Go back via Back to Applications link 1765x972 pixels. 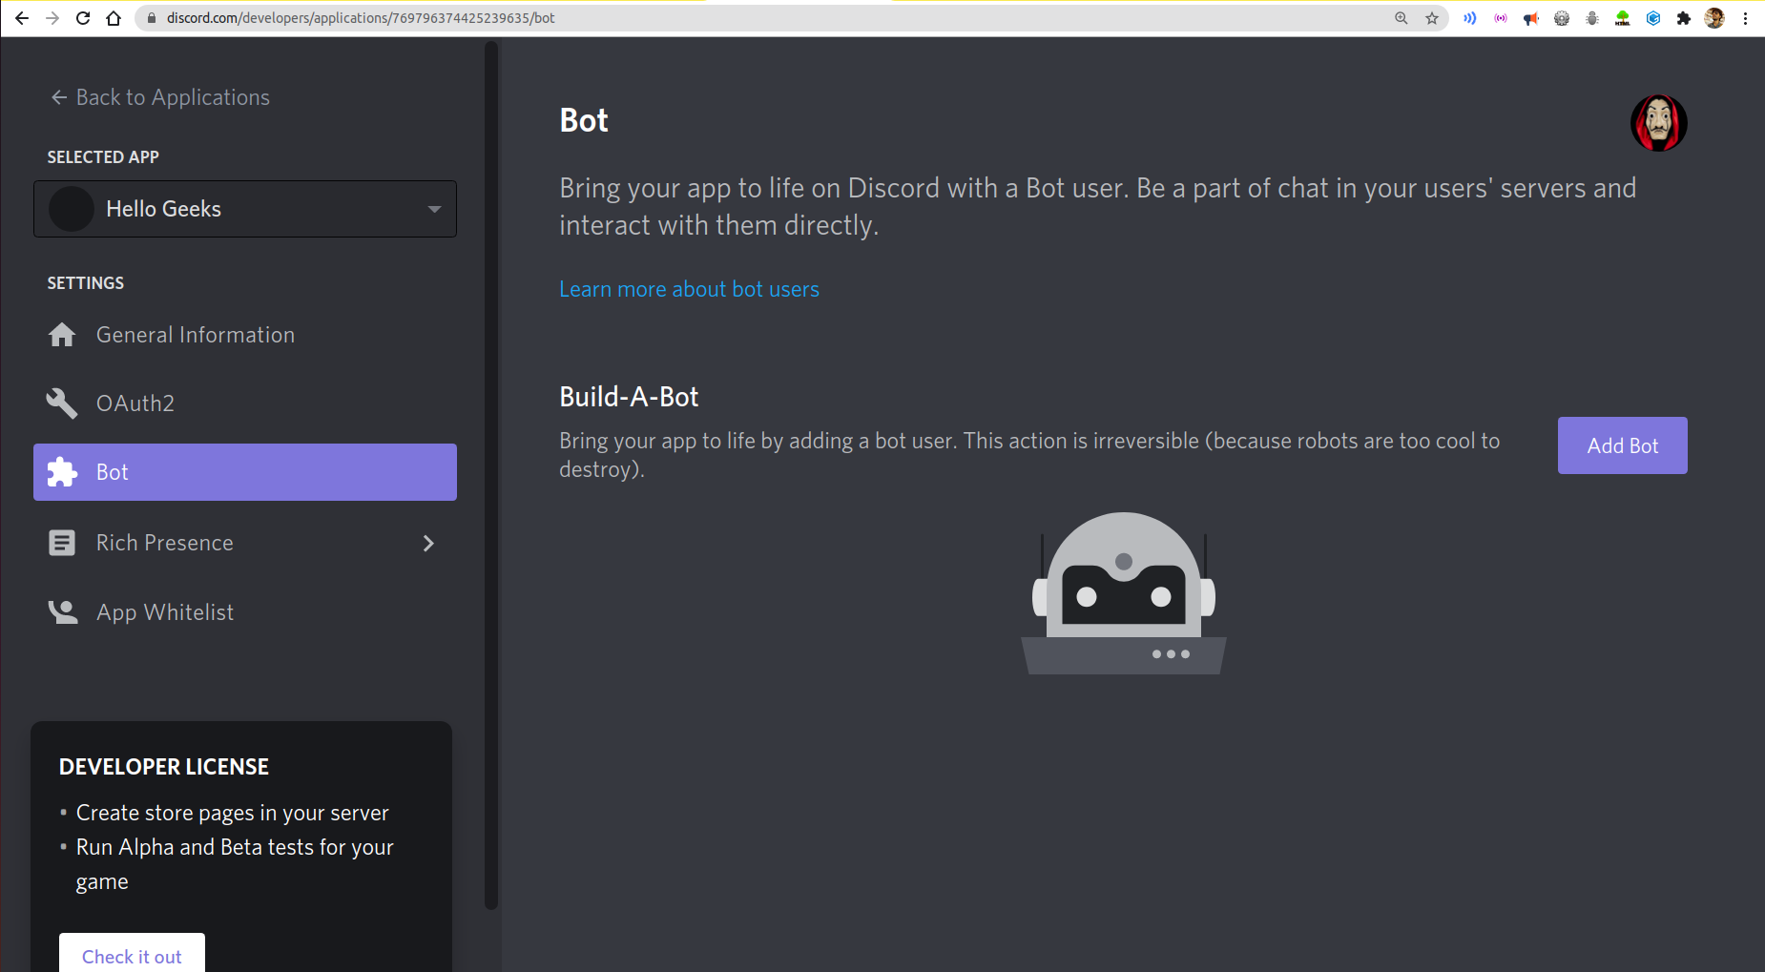pyautogui.click(x=160, y=97)
